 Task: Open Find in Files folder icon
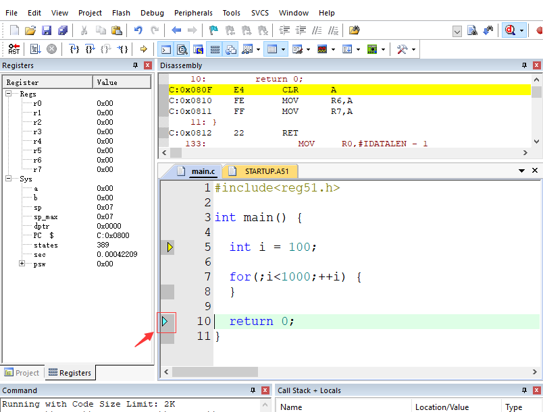click(354, 30)
